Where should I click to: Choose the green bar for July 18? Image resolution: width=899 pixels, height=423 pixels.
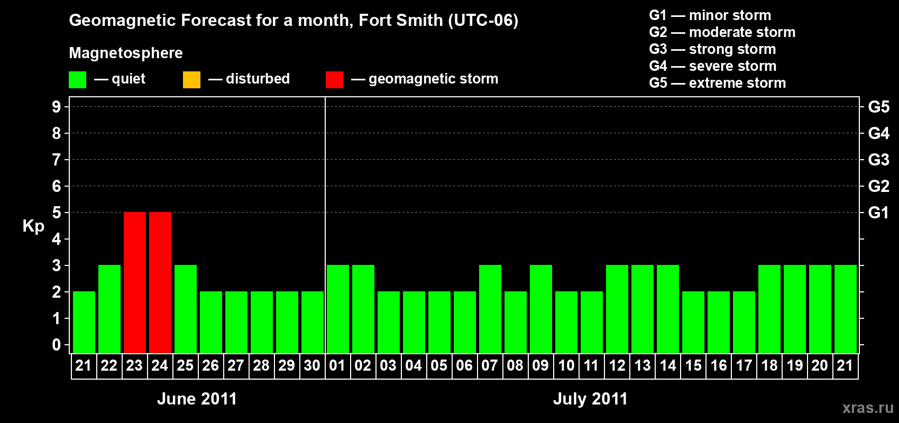[769, 309]
